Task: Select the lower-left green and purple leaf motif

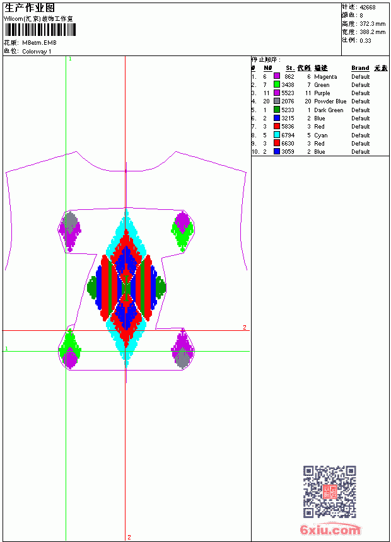Action: tap(69, 349)
